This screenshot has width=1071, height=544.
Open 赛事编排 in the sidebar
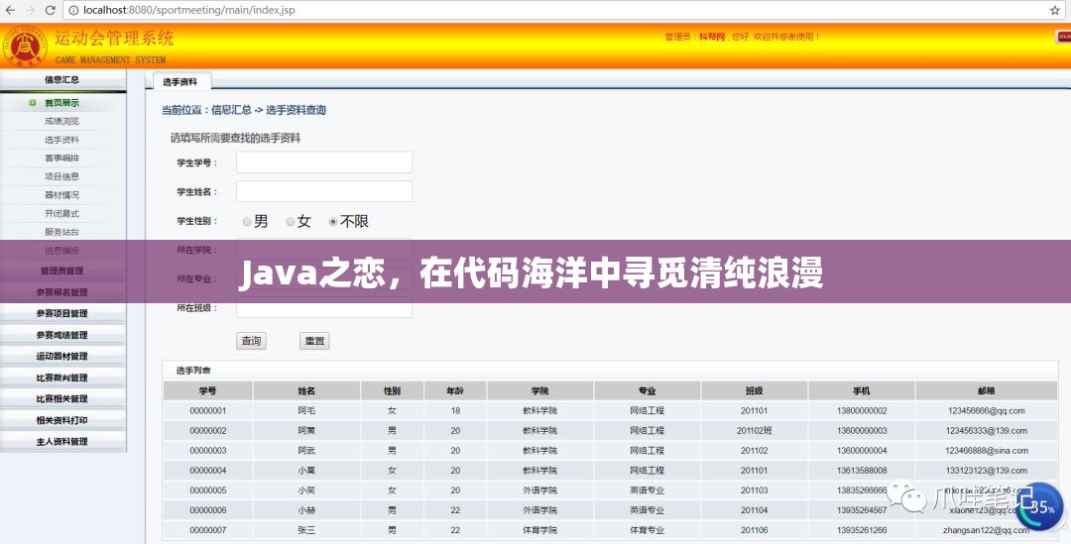[x=62, y=158]
